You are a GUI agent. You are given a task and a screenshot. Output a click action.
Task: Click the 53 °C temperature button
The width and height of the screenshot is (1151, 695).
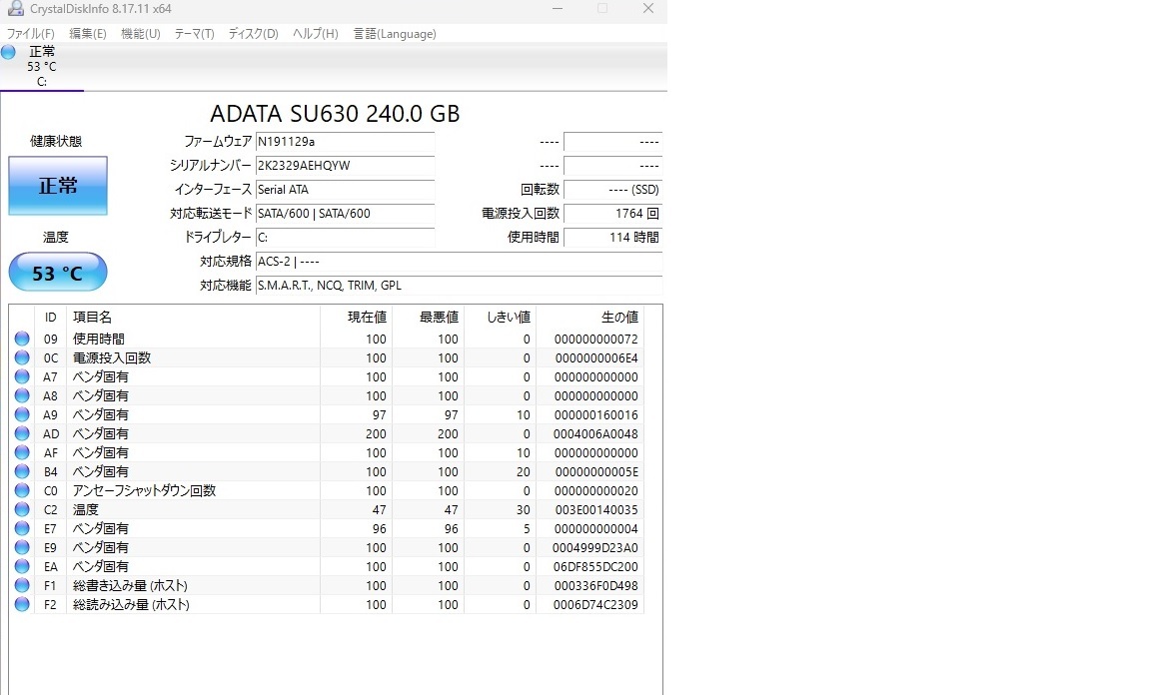(58, 273)
